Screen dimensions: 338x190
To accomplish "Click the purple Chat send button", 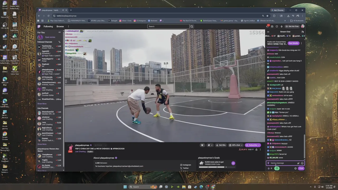I will coord(301,168).
